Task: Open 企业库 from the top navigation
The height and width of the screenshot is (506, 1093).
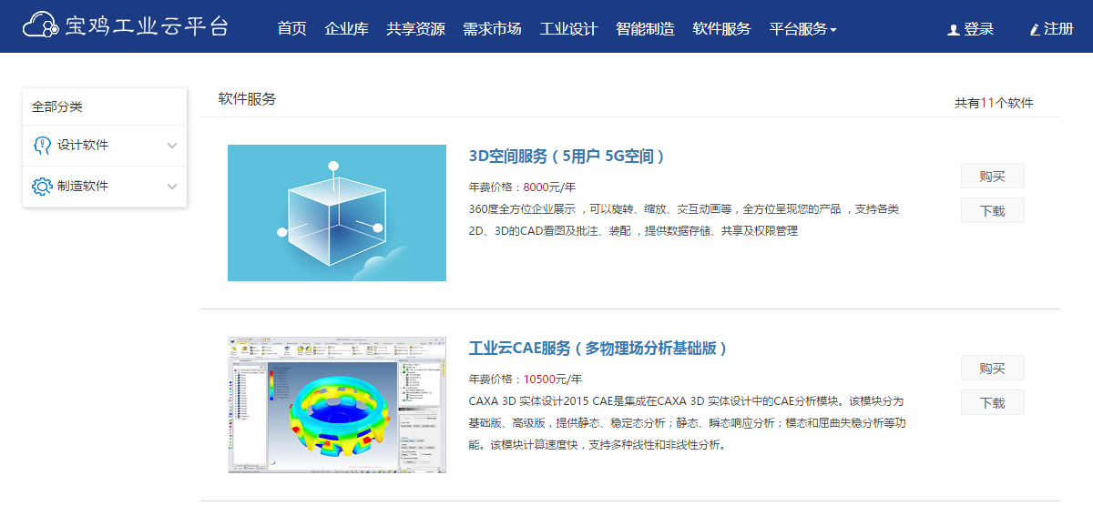Action: [x=347, y=29]
